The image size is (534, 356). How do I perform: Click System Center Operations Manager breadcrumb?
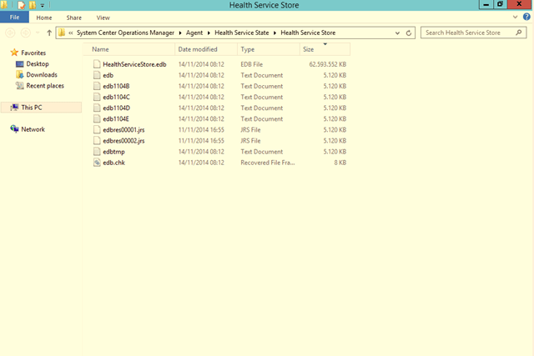coord(125,33)
